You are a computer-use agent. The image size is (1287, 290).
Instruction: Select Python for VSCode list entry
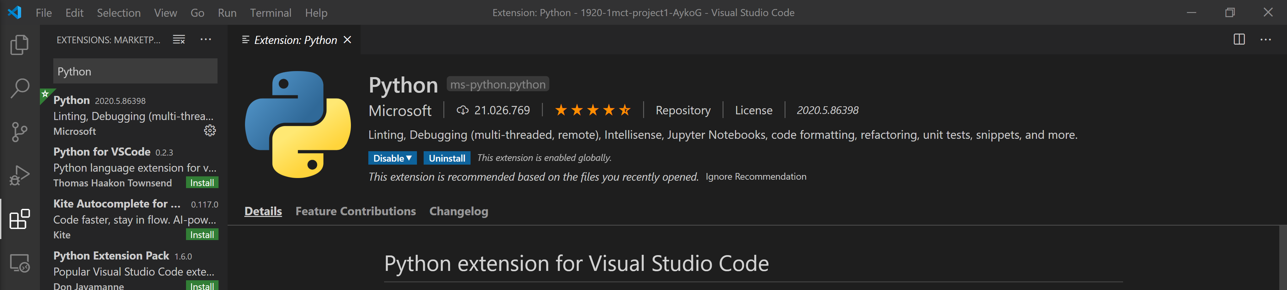(x=134, y=167)
